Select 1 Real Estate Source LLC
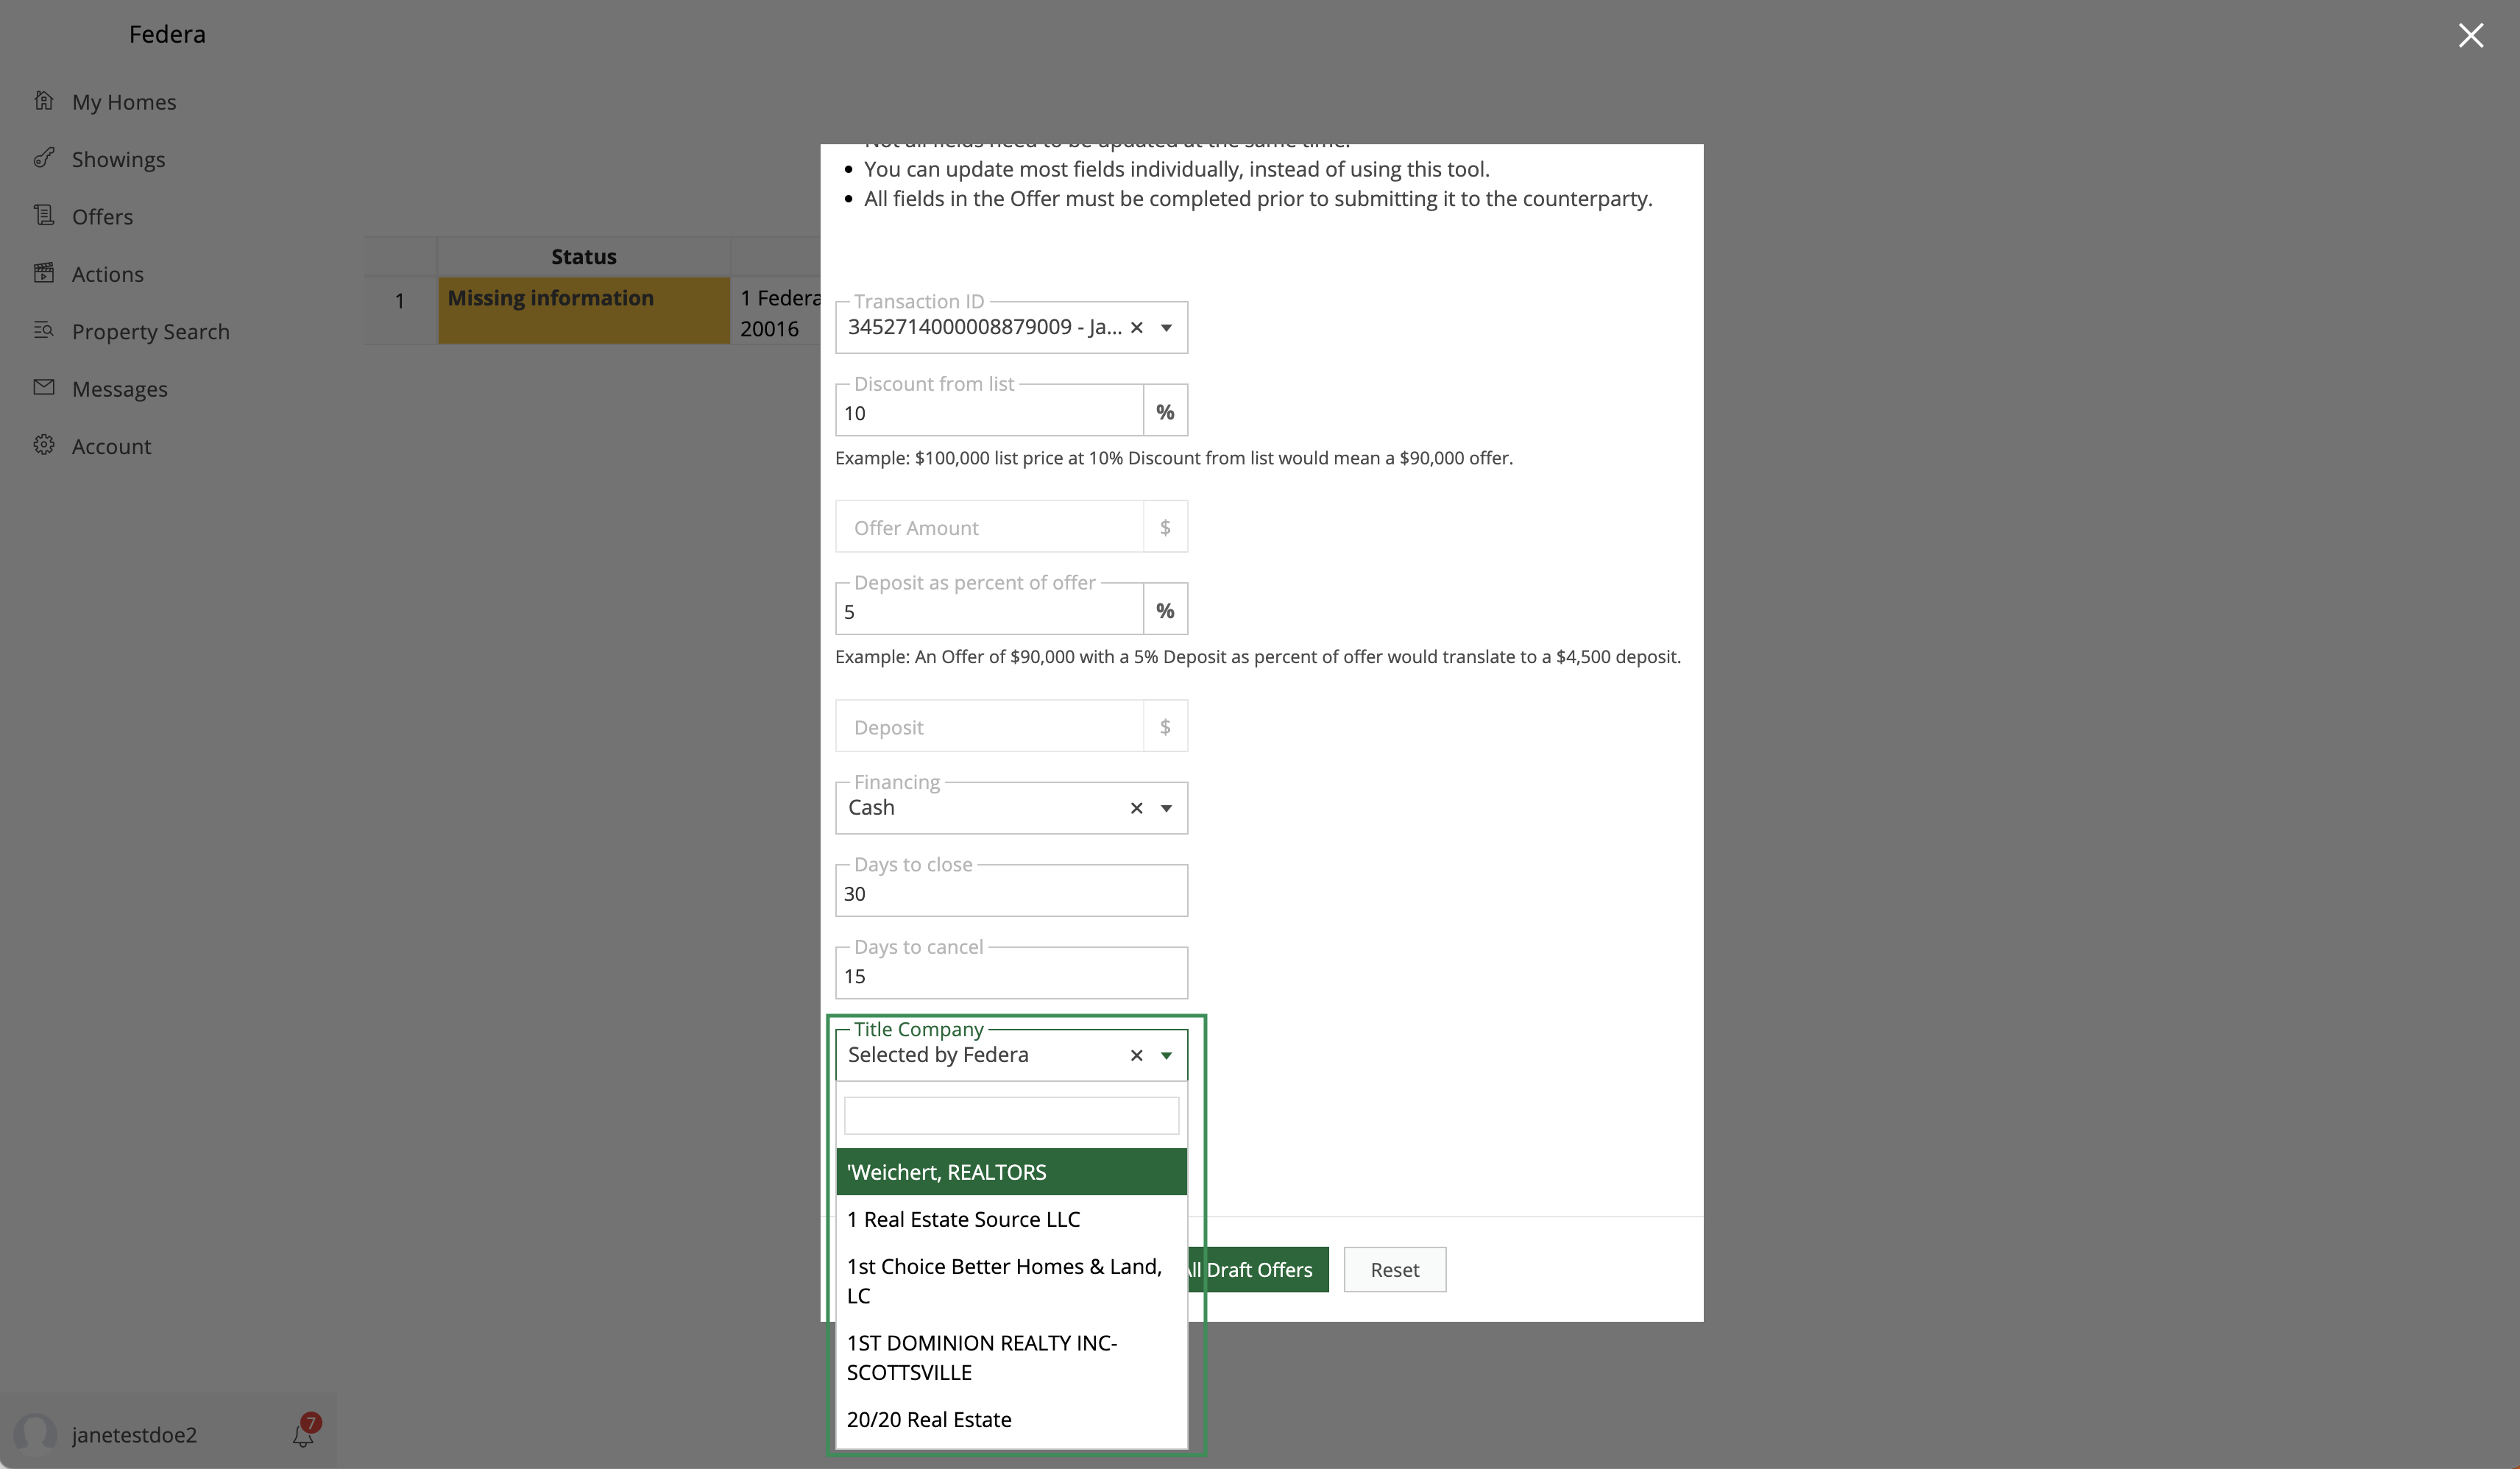Viewport: 2520px width, 1469px height. pyautogui.click(x=1011, y=1219)
